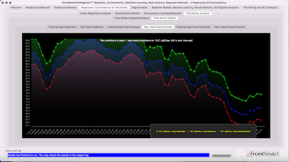Click red 1-step-ahead-Low legend marker

[x=188, y=131]
